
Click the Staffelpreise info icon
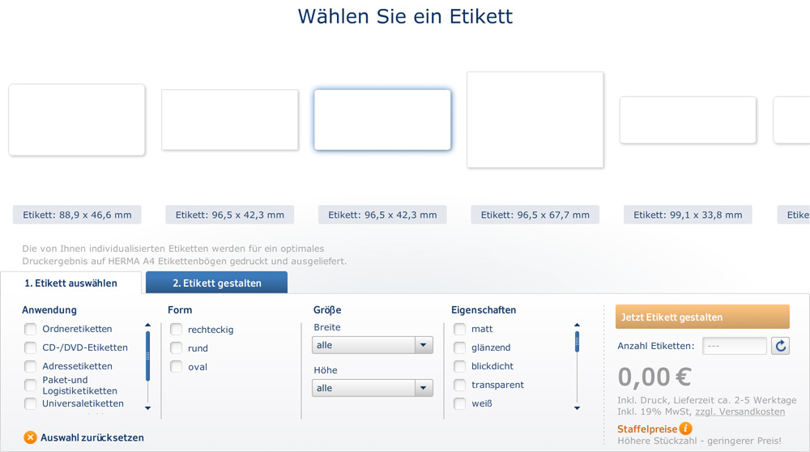click(686, 429)
